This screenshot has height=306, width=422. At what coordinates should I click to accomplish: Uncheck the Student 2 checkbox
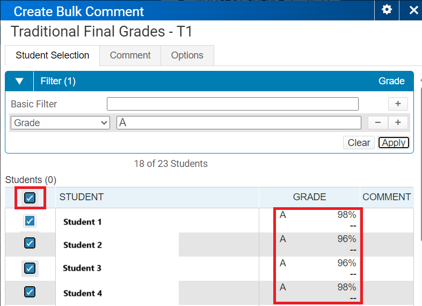pyautogui.click(x=30, y=243)
